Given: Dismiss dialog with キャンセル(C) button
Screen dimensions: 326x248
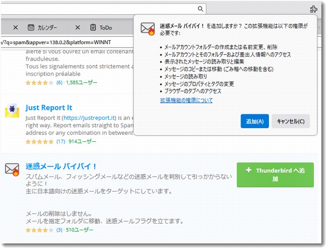Looking at the screenshot, I should pos(291,121).
